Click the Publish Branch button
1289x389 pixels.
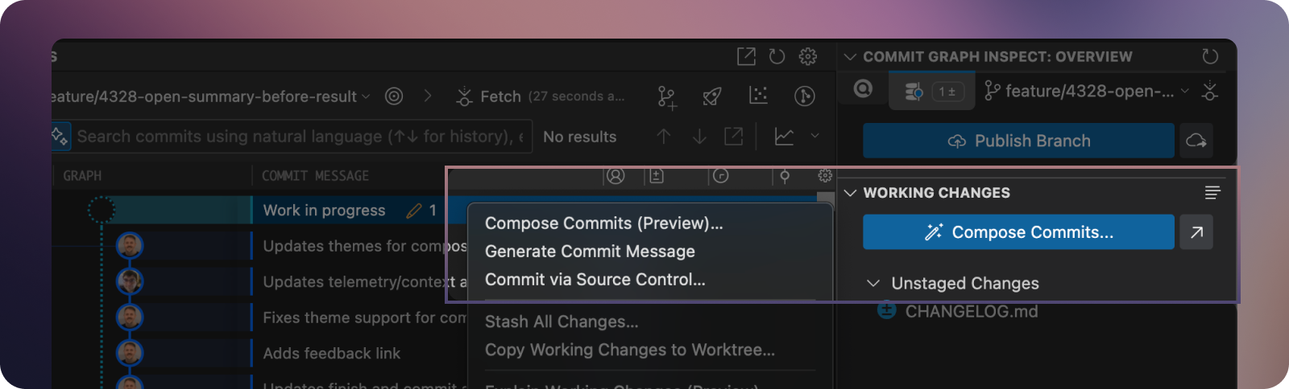[1018, 141]
